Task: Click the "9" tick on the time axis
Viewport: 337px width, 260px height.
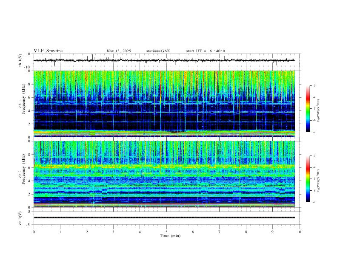Action: coord(272,232)
